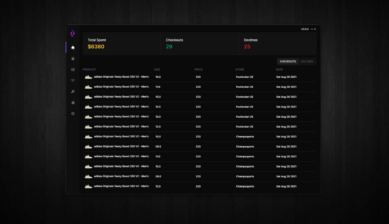Viewport: 389px width, 224px height.
Task: Click the Total Spent $6380 value
Action: pyautogui.click(x=96, y=47)
